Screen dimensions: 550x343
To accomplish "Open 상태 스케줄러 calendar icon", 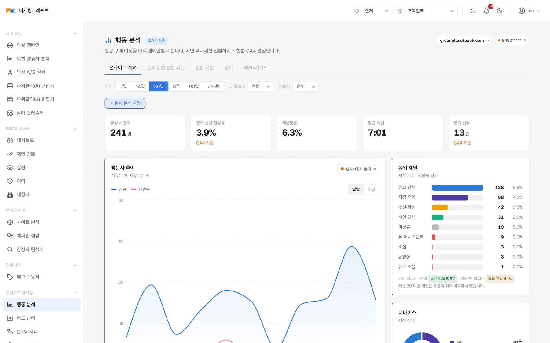I will point(10,113).
